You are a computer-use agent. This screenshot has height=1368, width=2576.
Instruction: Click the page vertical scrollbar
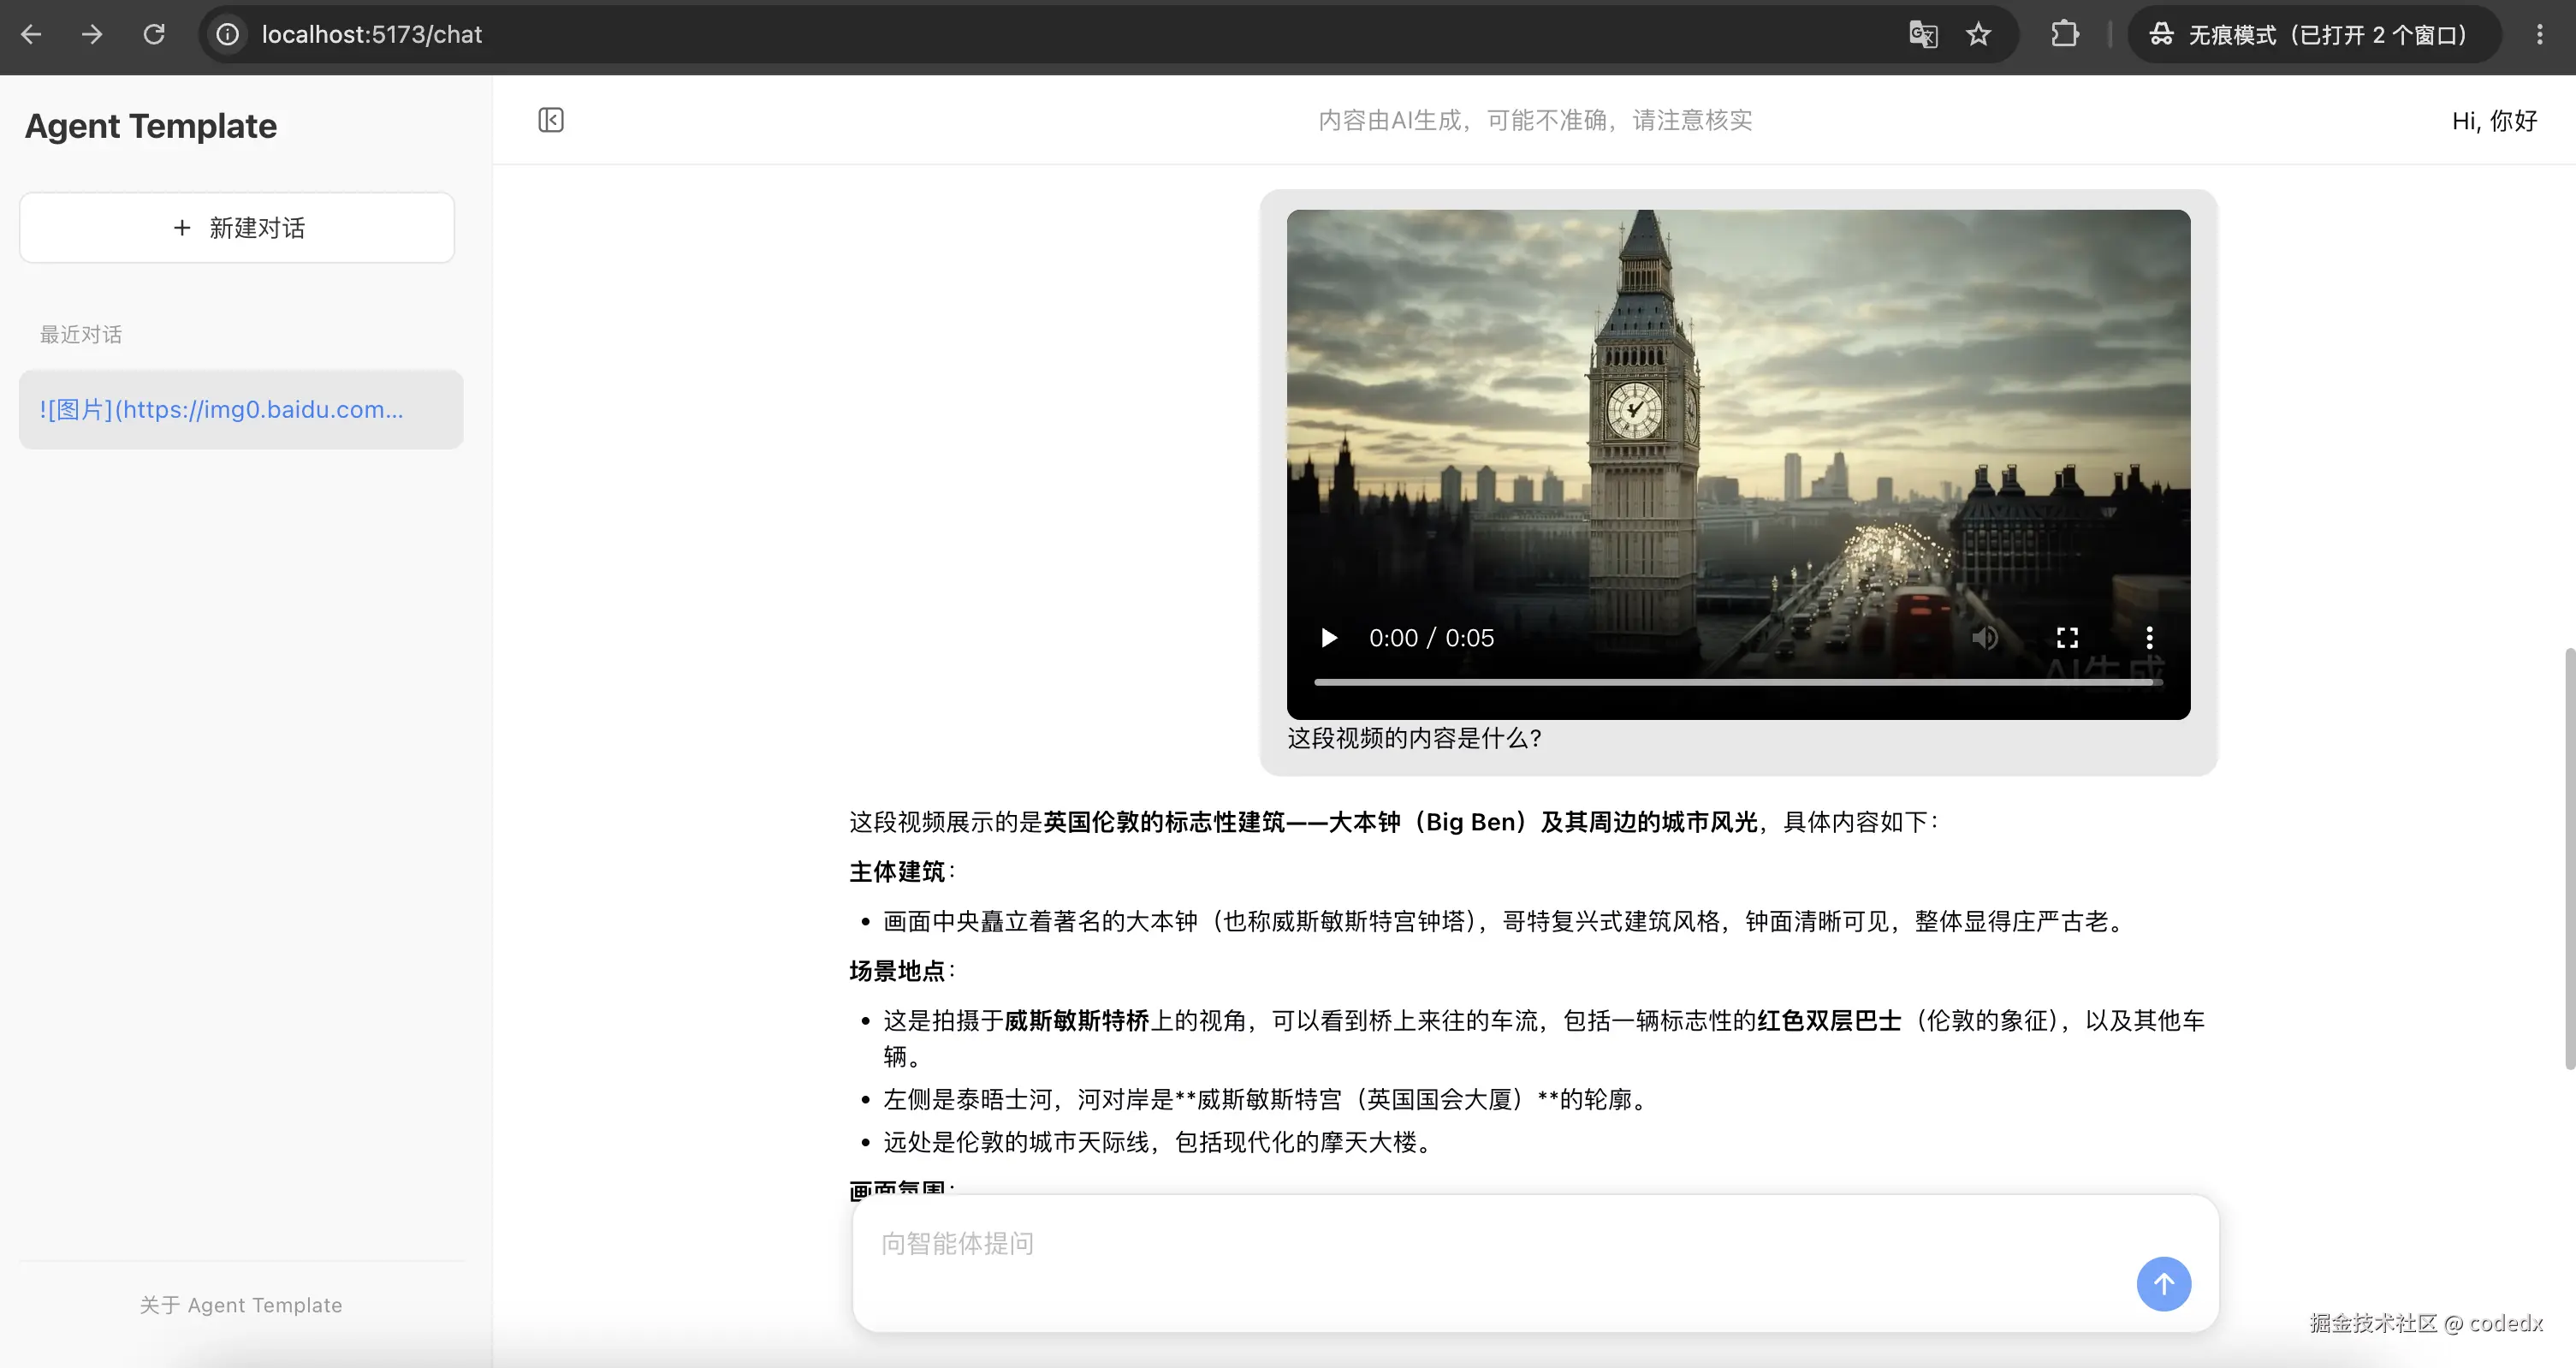(x=2569, y=858)
